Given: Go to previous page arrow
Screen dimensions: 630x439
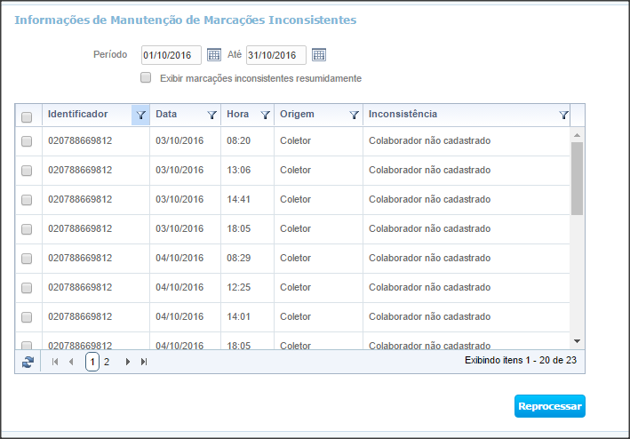Looking at the screenshot, I should (x=71, y=362).
